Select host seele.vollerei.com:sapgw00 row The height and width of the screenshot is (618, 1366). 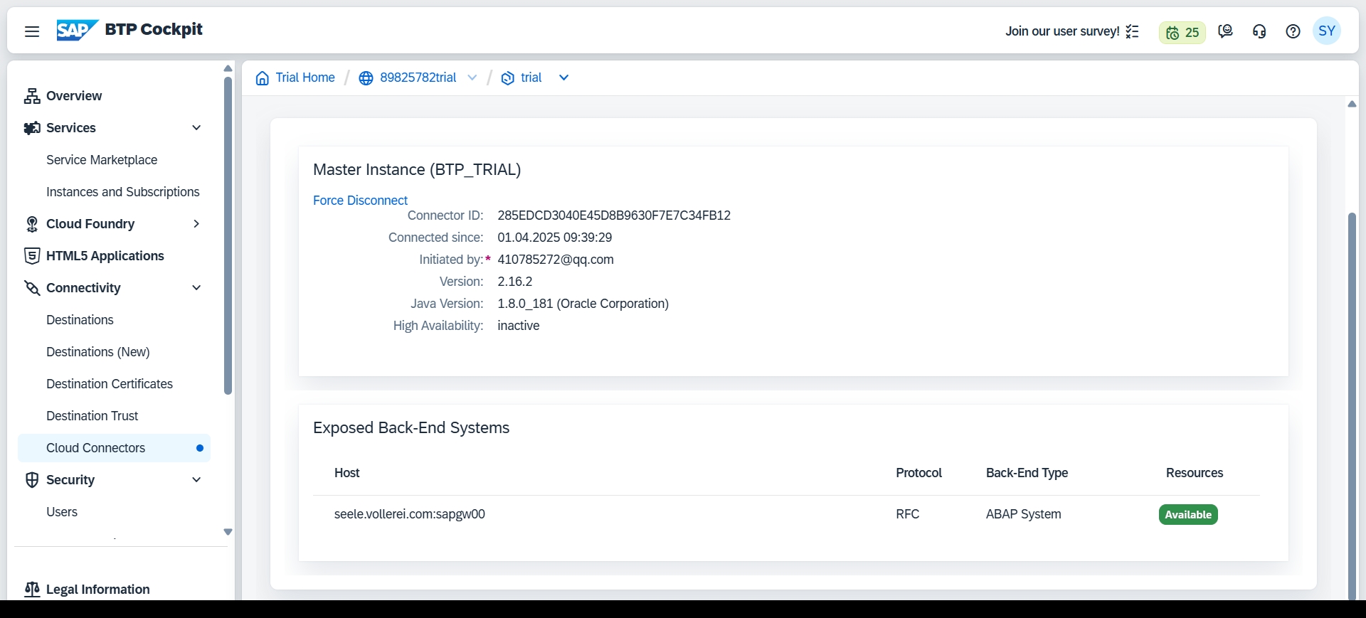click(x=786, y=514)
